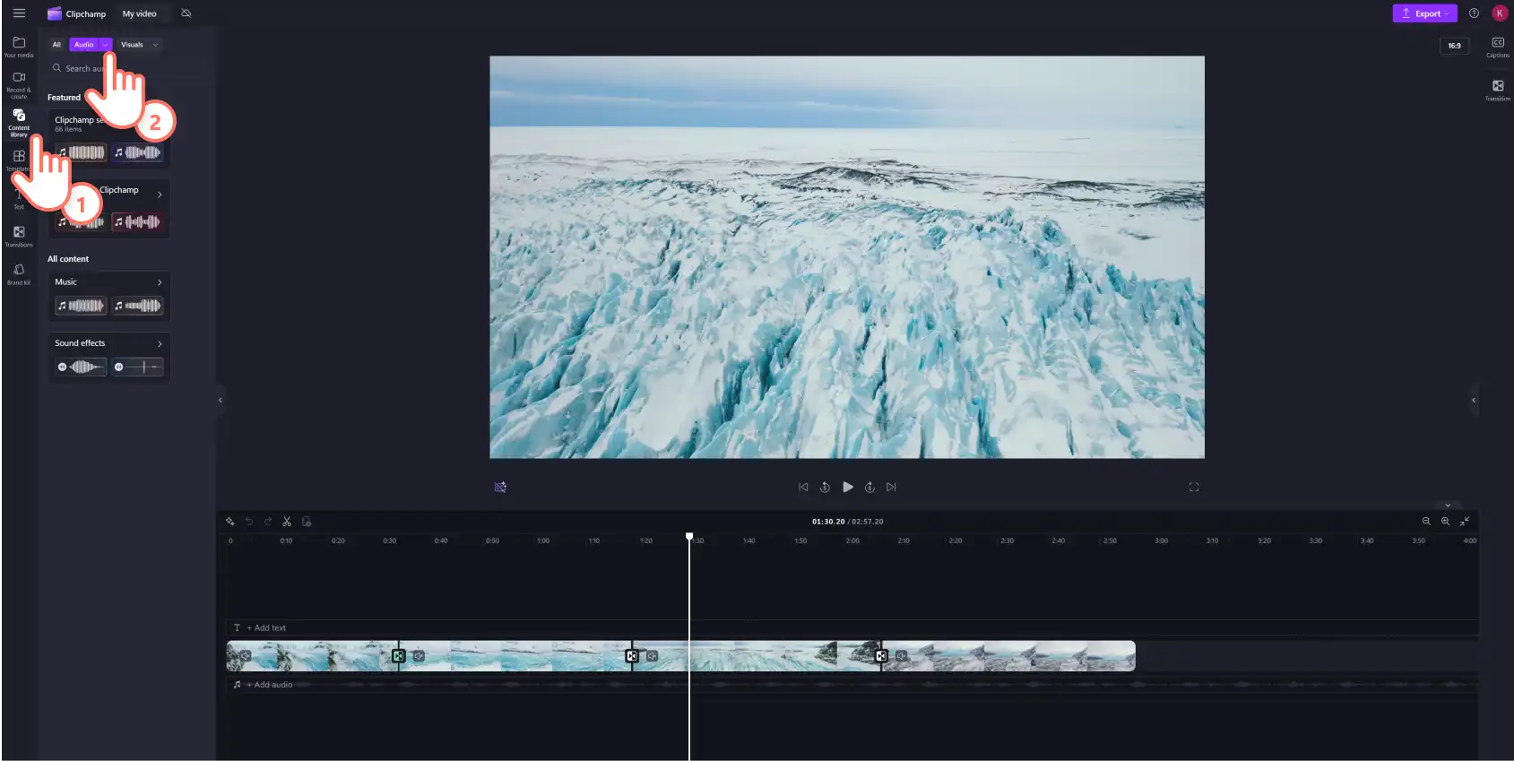Select the All filter tab
Viewport: 1514px width, 761px height.
coord(56,45)
